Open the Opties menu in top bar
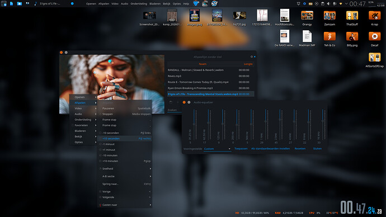The image size is (386, 217). pos(177,4)
